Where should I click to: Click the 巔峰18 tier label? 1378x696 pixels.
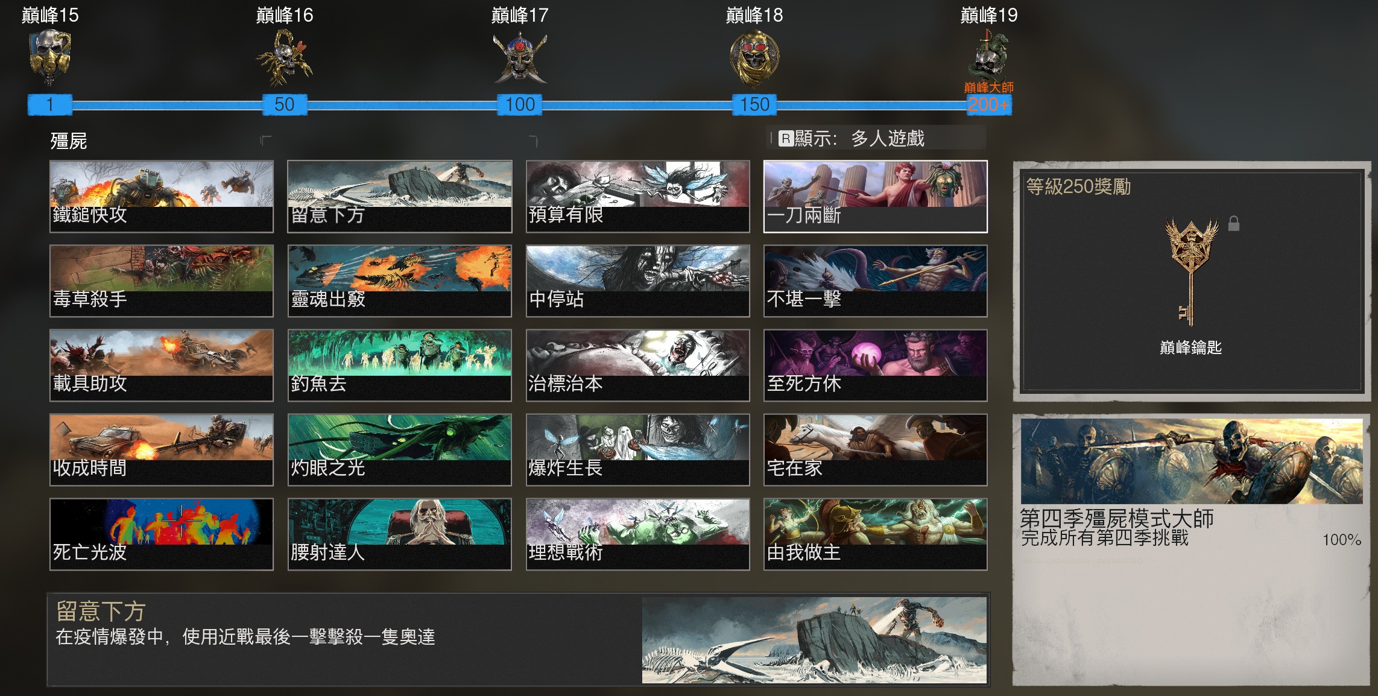point(754,15)
